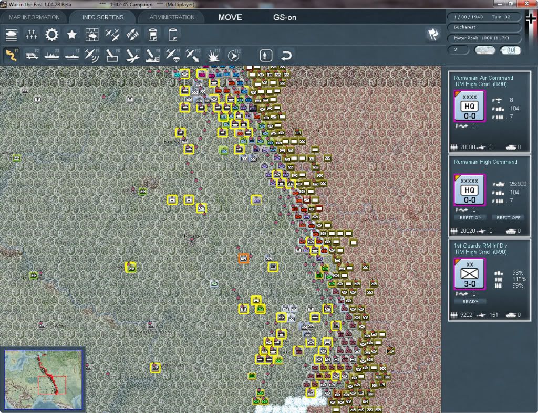This screenshot has width=538, height=413.
Task: Open the production gear icon
Action: [x=52, y=35]
